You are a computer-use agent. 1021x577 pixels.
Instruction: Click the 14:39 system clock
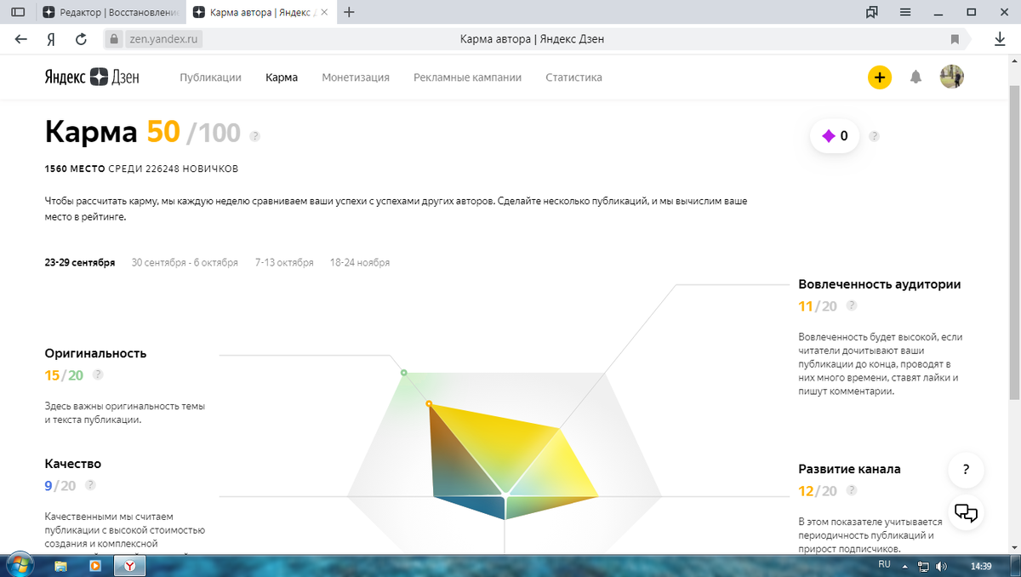pos(981,566)
